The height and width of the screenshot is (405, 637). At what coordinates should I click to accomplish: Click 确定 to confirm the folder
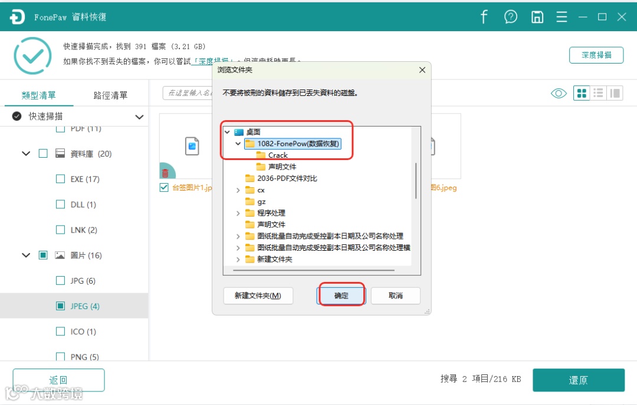342,296
